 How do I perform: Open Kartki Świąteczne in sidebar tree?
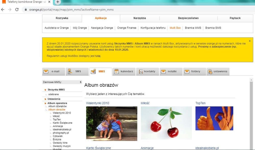[x=63, y=123]
